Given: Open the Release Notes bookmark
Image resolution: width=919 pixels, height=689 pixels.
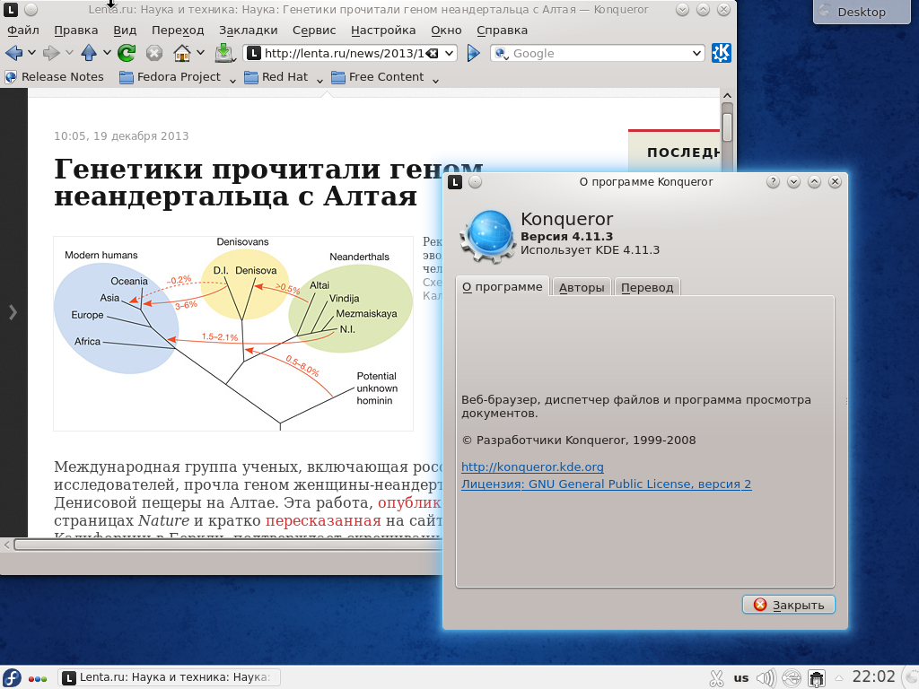Looking at the screenshot, I should click(x=54, y=77).
